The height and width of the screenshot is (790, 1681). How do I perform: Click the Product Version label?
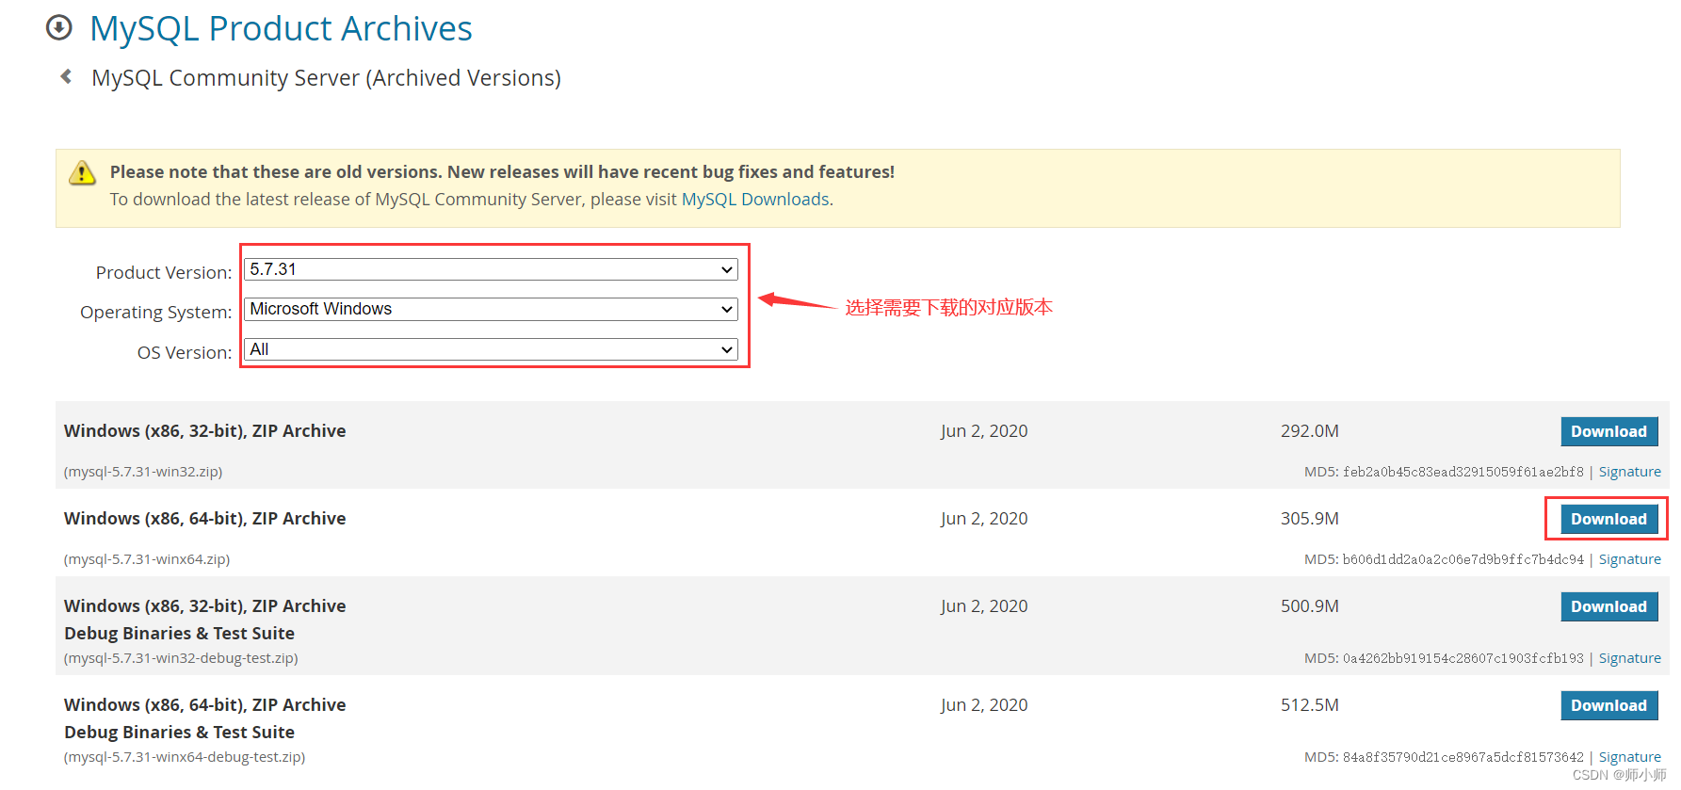tap(164, 272)
